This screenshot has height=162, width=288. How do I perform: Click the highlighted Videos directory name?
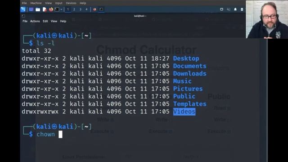click(x=184, y=112)
